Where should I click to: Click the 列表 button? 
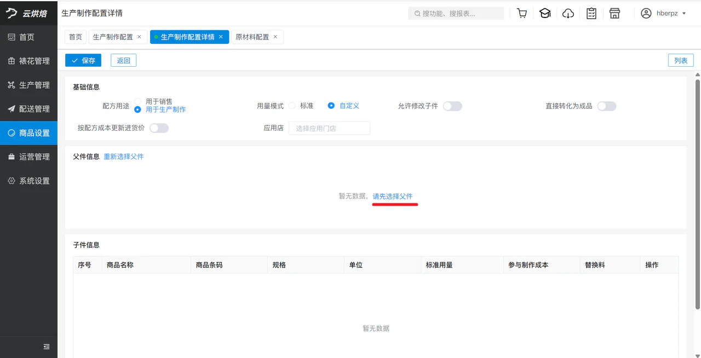click(x=681, y=60)
